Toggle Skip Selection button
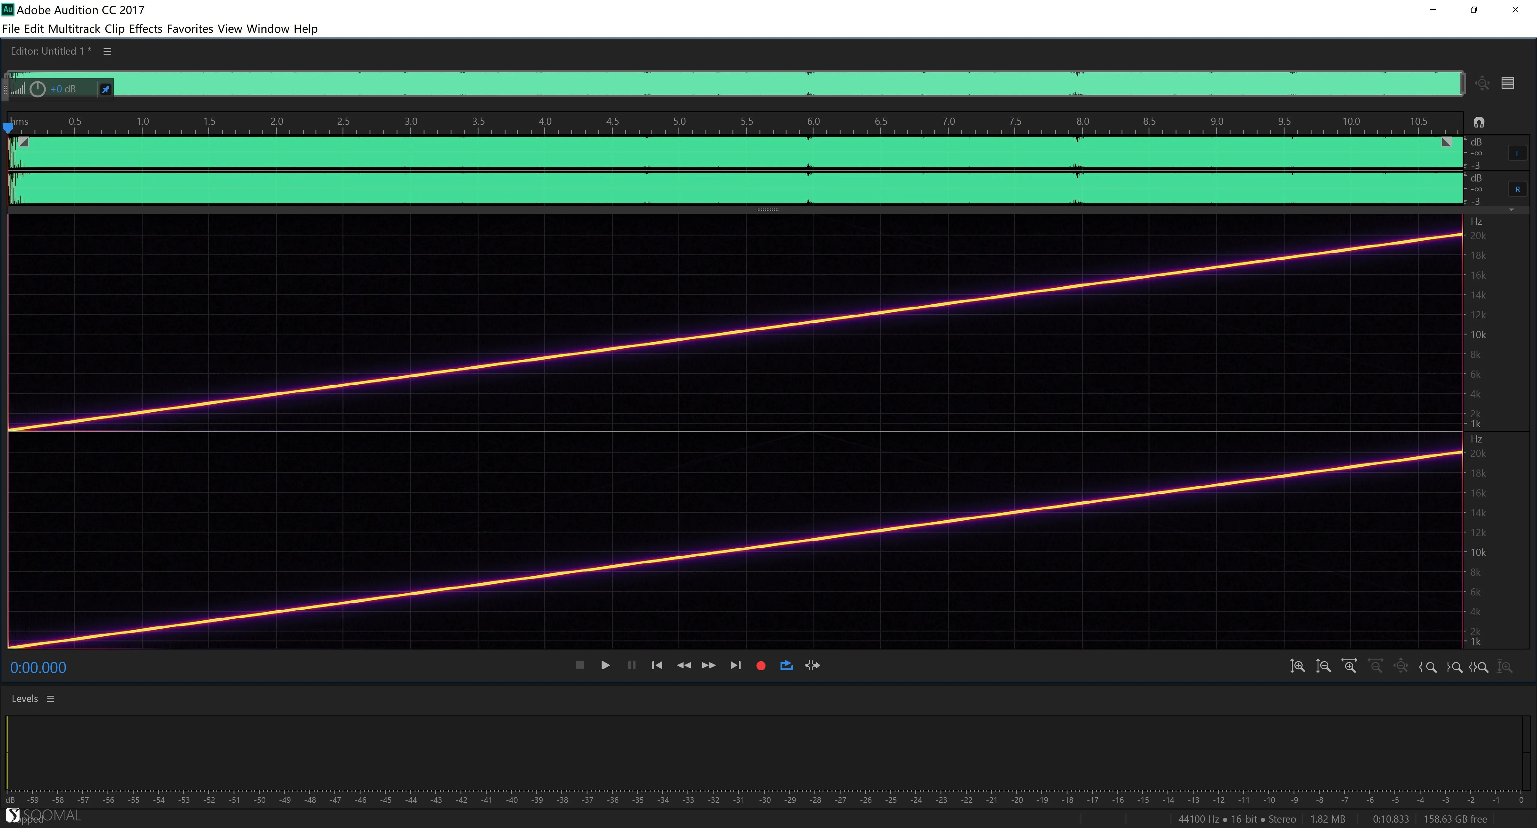Screen dimensions: 1537x828 (813, 665)
